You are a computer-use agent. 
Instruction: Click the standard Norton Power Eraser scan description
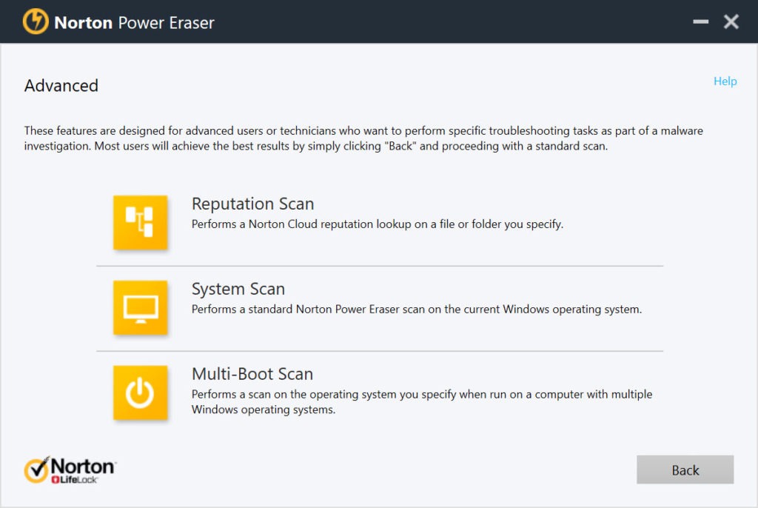point(416,309)
